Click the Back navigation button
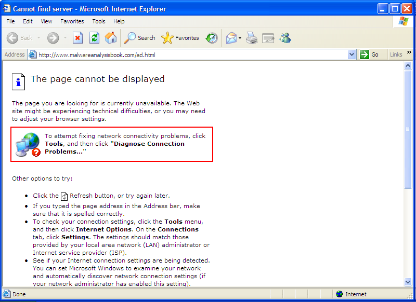Viewport: 416px width, 302px height. [20, 38]
